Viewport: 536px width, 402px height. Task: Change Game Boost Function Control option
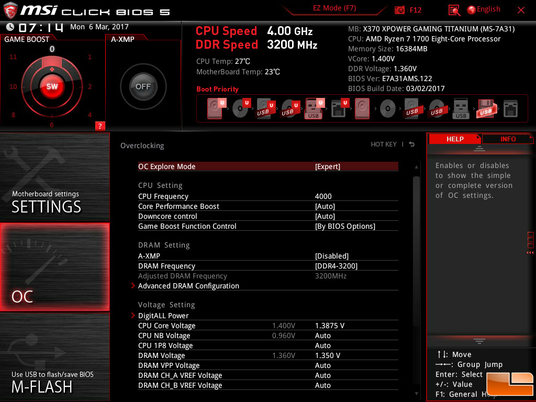(268, 226)
